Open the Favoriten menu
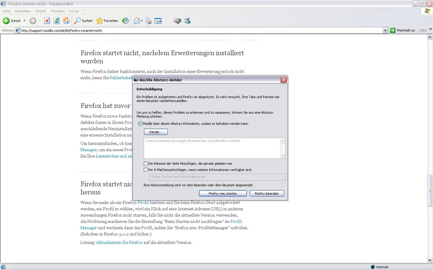This screenshot has height=270, width=433. pos(58,11)
